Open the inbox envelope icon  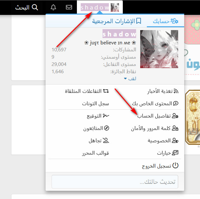coord(69,7)
